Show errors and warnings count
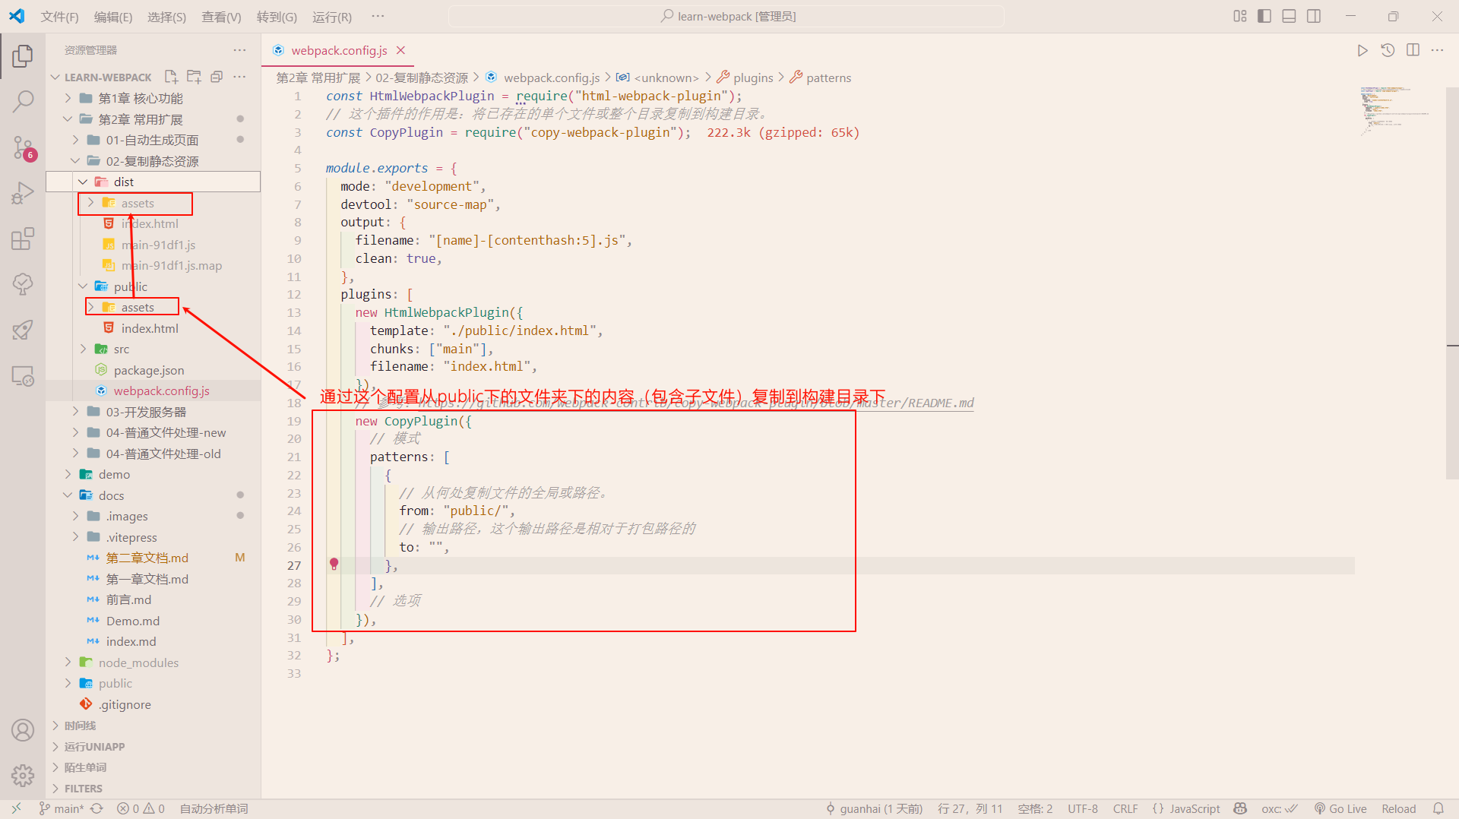This screenshot has width=1459, height=819. click(141, 808)
